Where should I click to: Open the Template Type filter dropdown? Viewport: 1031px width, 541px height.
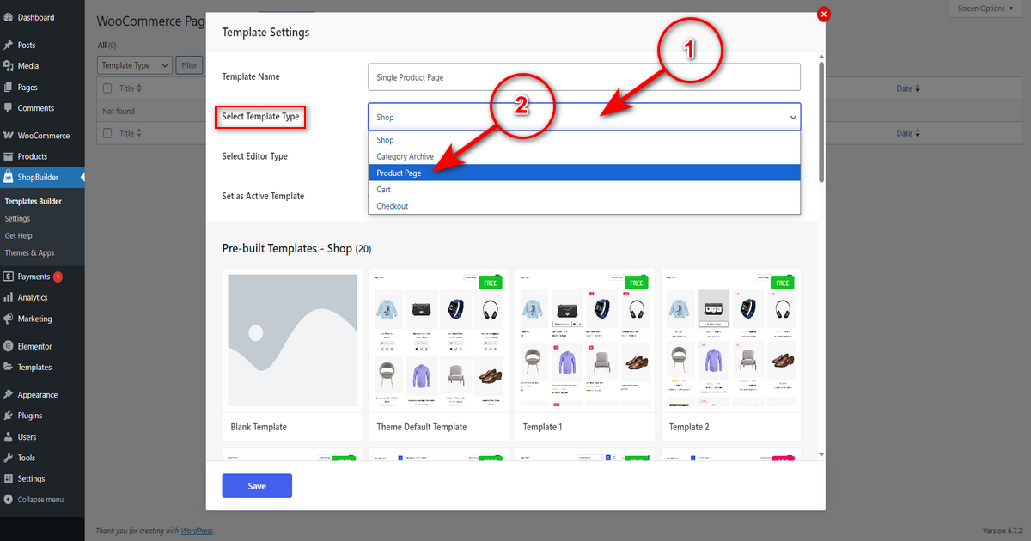click(135, 65)
